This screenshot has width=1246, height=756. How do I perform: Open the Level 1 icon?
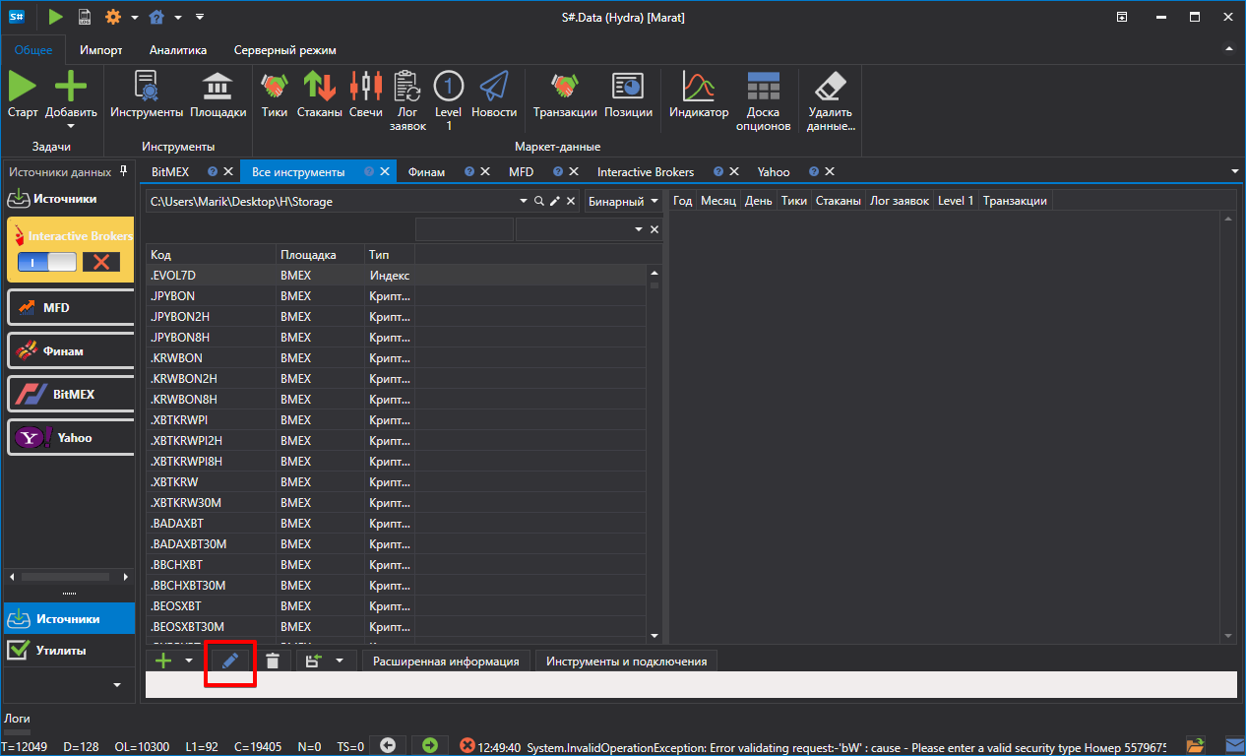click(x=449, y=86)
